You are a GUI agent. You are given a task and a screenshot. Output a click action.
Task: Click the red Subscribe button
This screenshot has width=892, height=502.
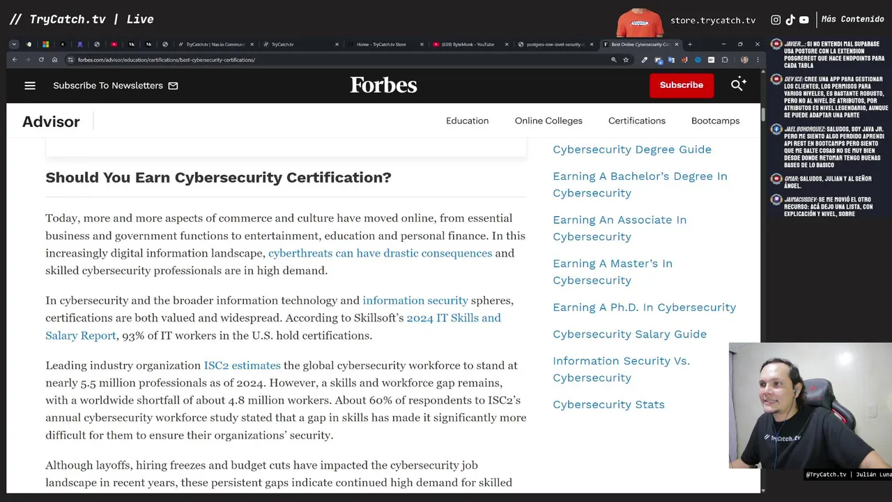pyautogui.click(x=682, y=85)
